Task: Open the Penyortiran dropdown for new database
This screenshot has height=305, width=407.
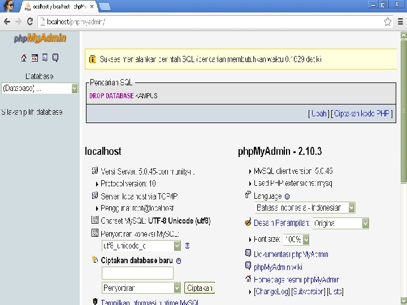Action: pyautogui.click(x=141, y=288)
